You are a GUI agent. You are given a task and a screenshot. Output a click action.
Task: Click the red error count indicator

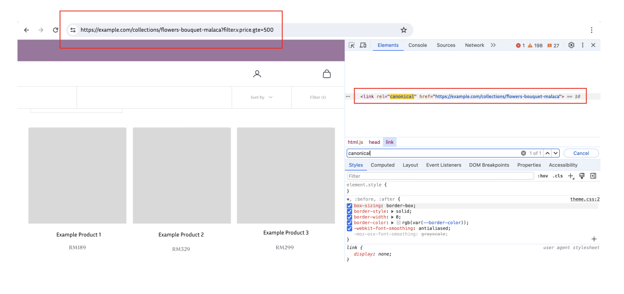pyautogui.click(x=520, y=45)
